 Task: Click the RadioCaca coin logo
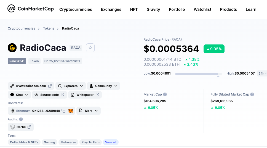click(x=12, y=48)
